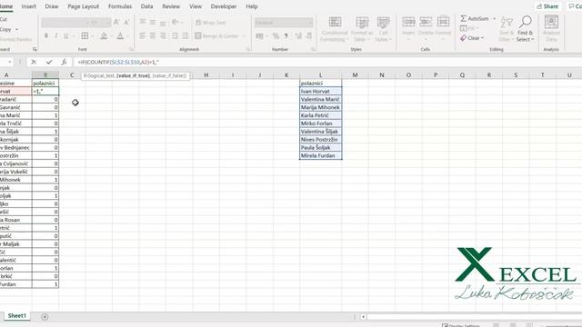The height and width of the screenshot is (327, 582).
Task: Click the Borders icon
Action: coord(85,36)
